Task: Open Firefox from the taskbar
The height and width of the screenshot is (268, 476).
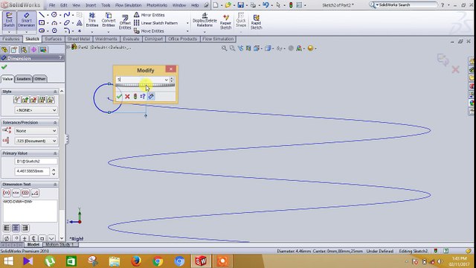Action: tap(136, 261)
